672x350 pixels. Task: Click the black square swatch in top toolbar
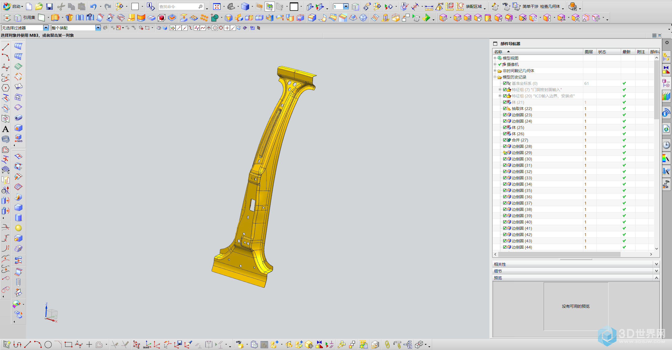click(294, 7)
